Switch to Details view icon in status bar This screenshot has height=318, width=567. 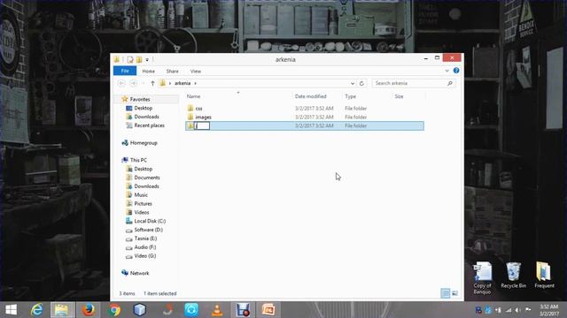[x=446, y=293]
